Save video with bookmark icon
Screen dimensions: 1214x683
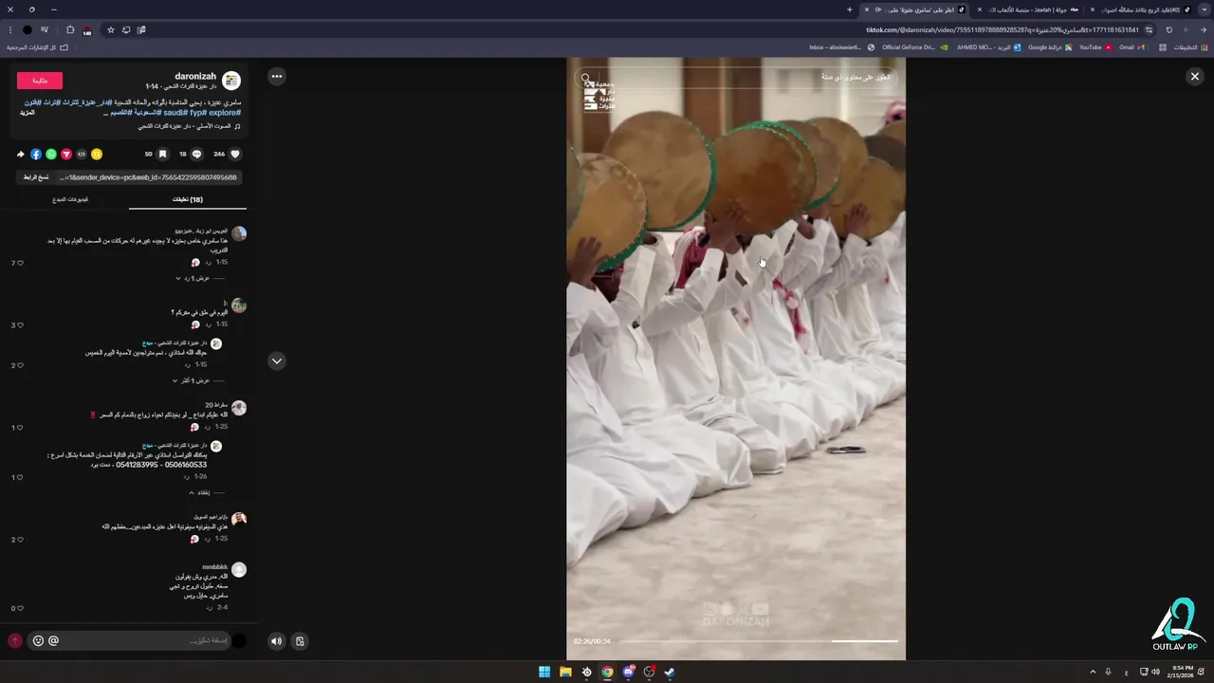162,154
